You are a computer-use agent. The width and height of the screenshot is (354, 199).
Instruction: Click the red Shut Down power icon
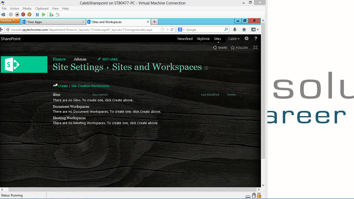click(23, 15)
